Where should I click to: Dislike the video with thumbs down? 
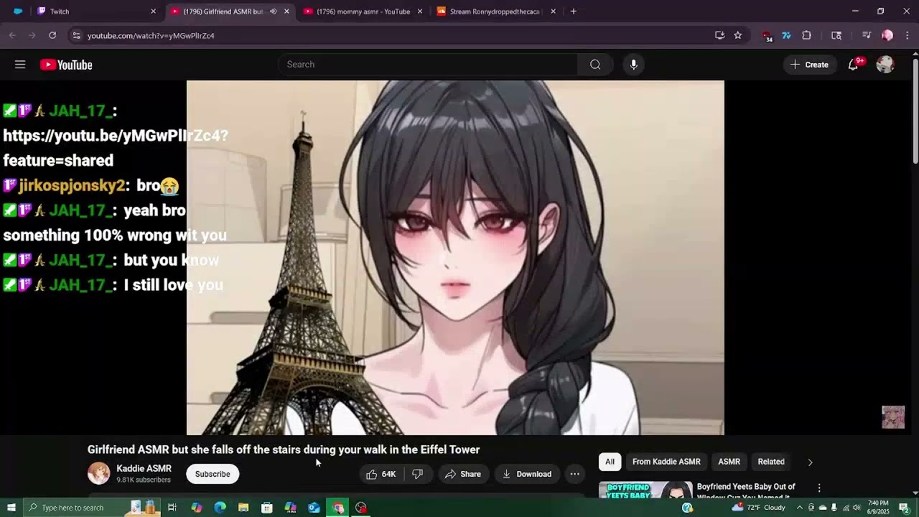click(x=417, y=474)
